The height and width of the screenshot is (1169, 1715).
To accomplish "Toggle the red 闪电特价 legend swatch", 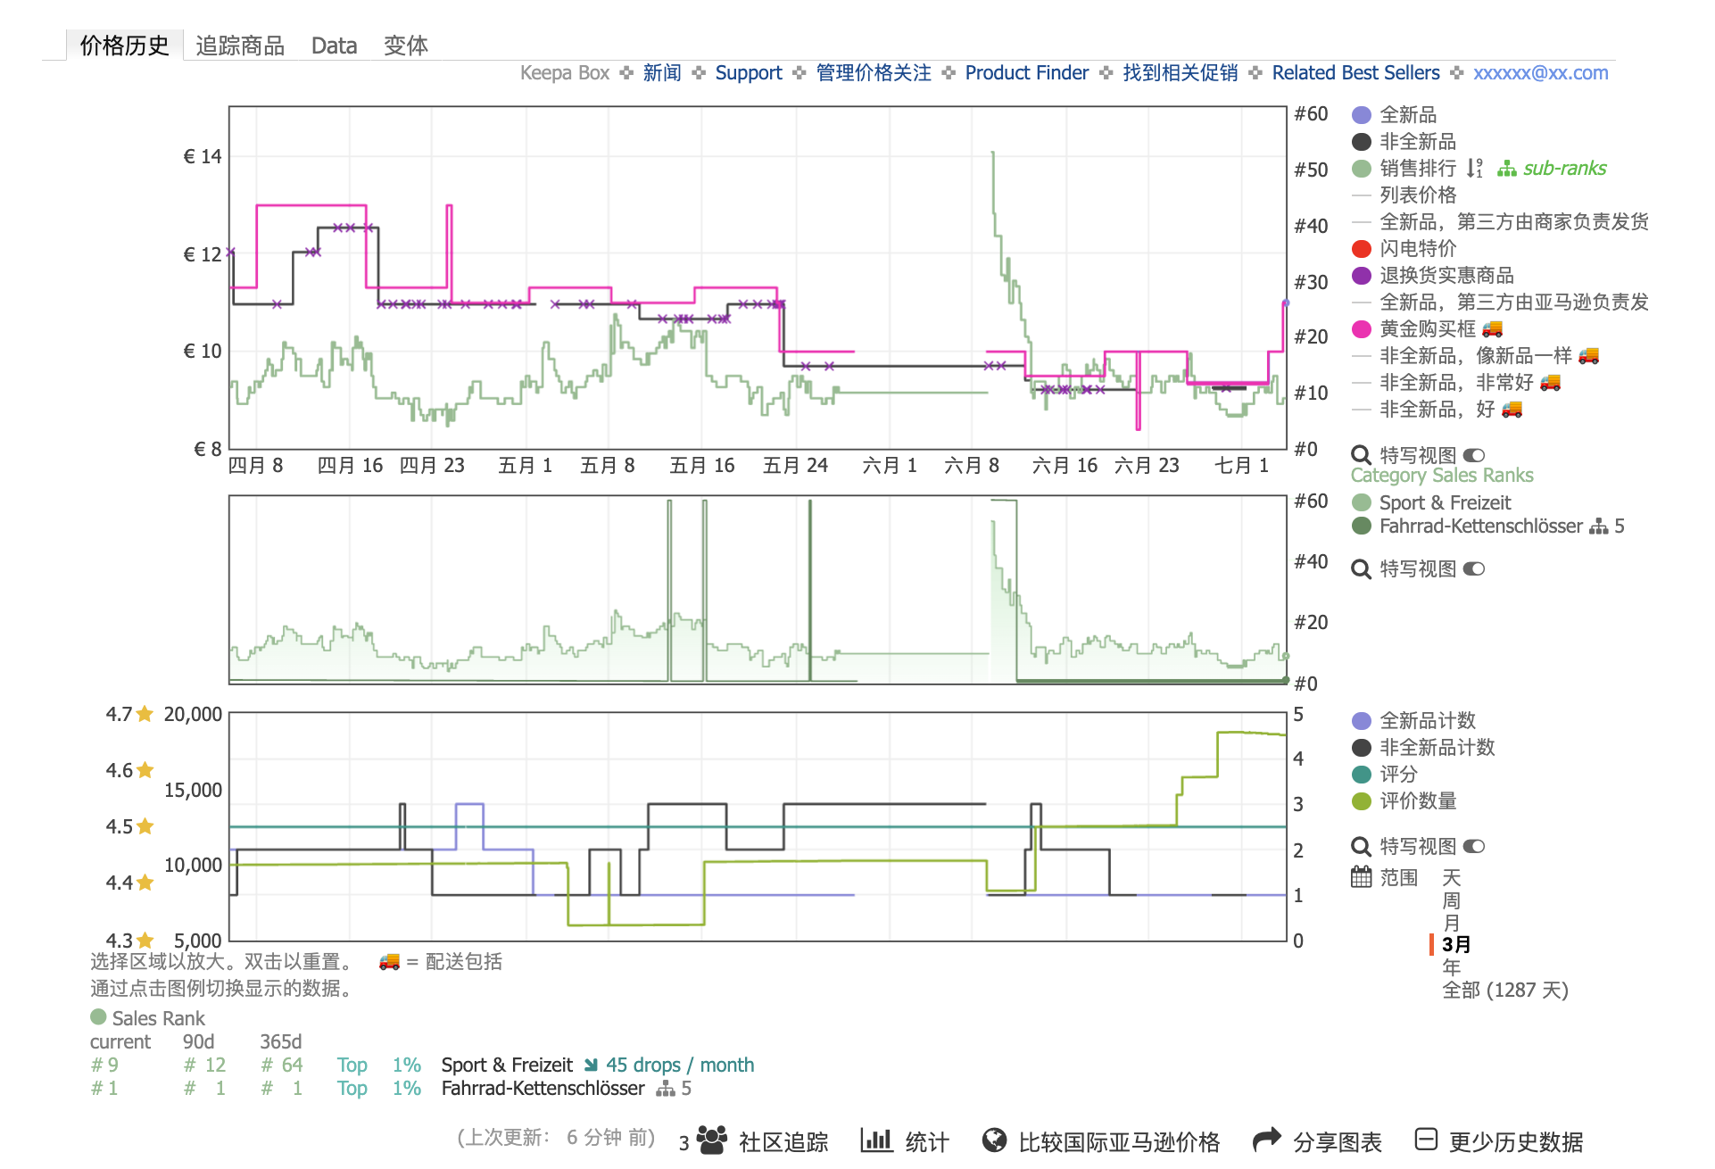I will click(1361, 249).
